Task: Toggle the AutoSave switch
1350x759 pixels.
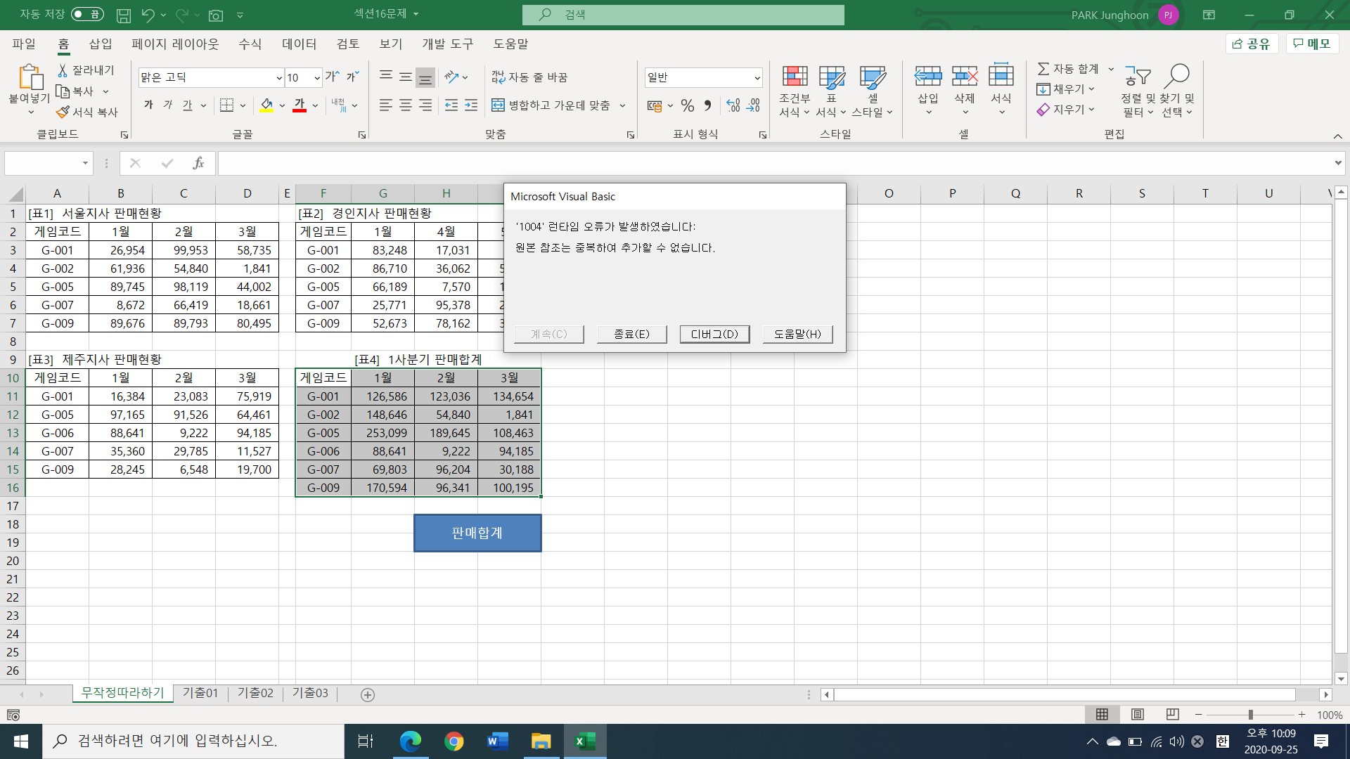Action: [87, 14]
